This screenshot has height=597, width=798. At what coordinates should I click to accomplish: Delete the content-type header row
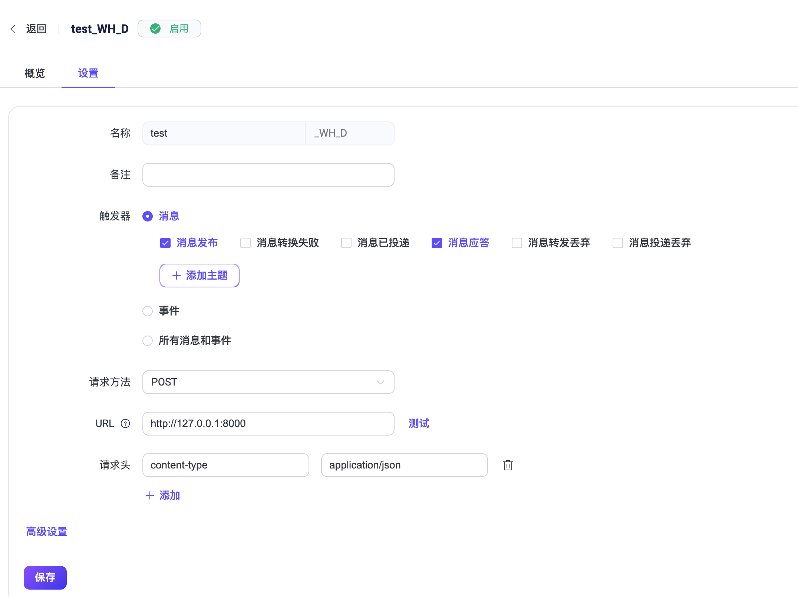[x=508, y=465]
